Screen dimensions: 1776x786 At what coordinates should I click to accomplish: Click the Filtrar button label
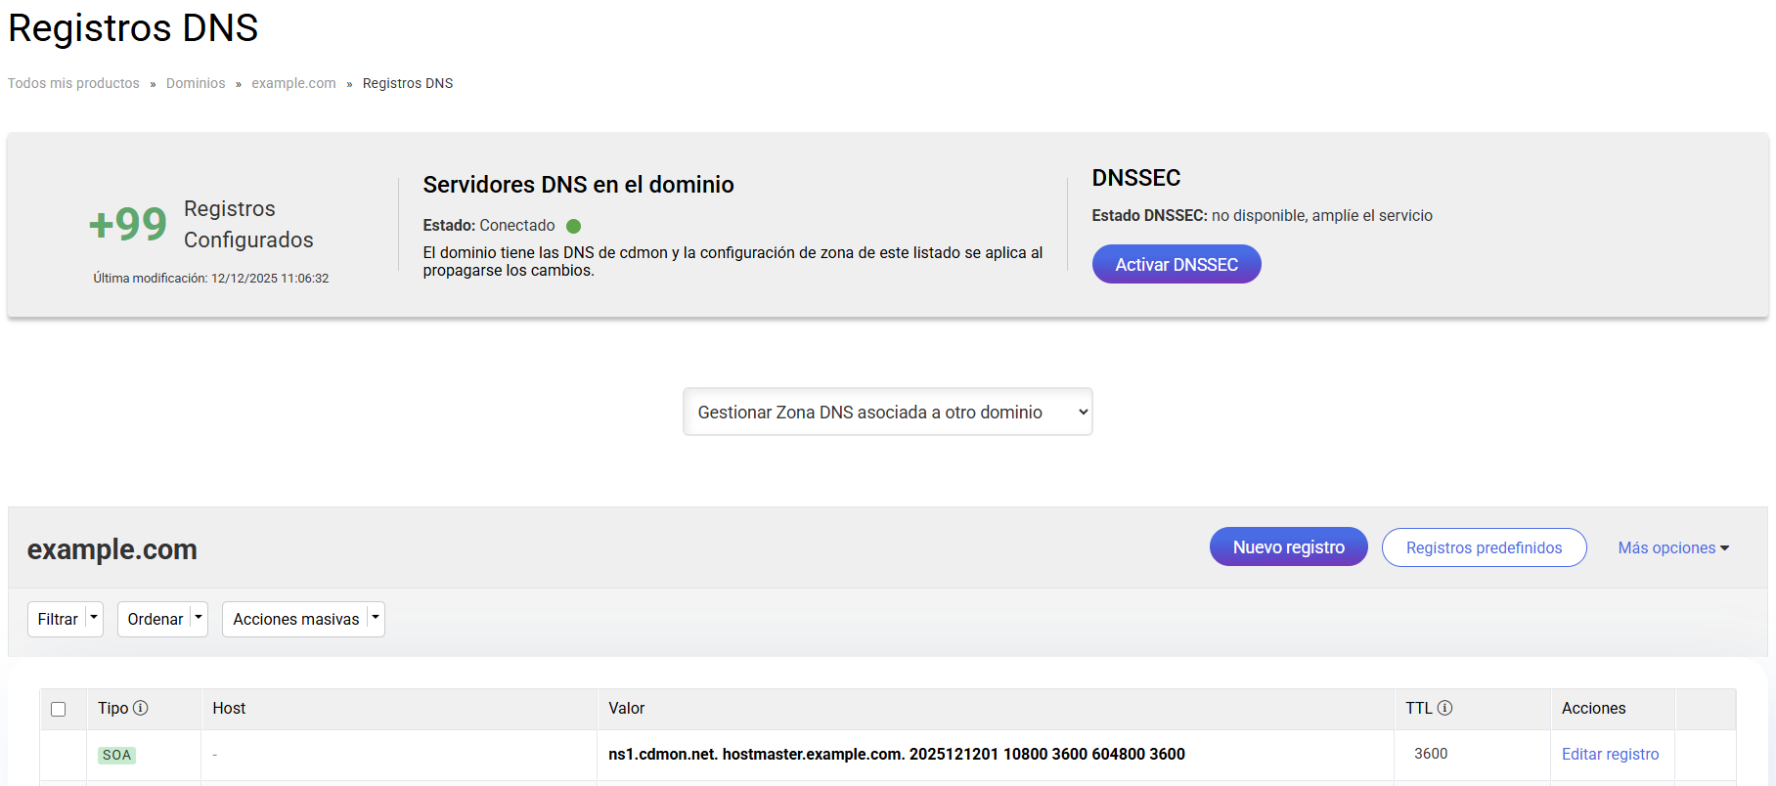[58, 619]
